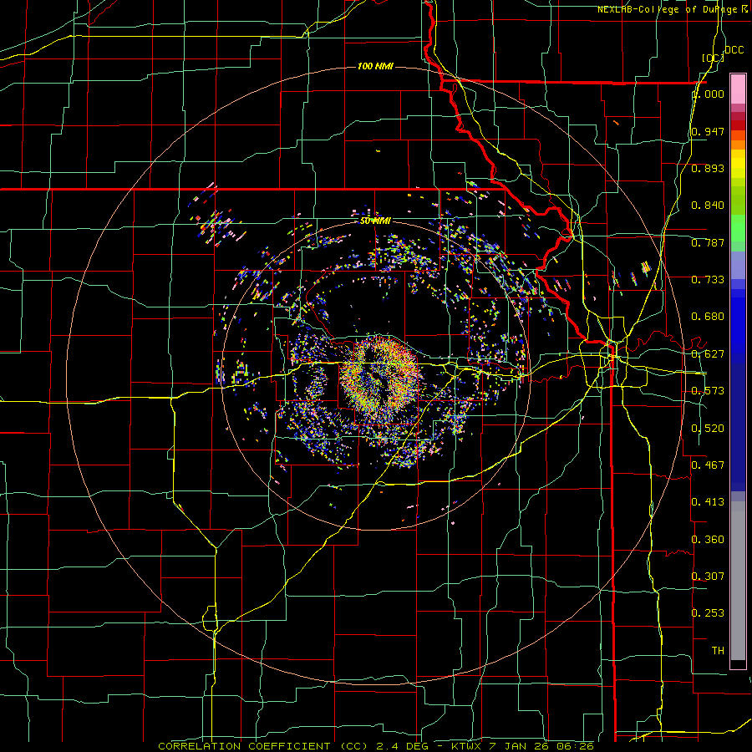This screenshot has width=752, height=752.
Task: Click the 0.467 legend value
Action: point(708,465)
